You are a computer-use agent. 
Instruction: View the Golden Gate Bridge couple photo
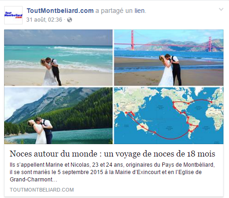coord(169,58)
